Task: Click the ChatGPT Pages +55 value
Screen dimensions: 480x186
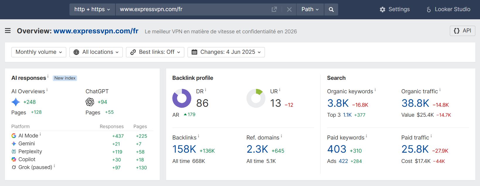Action: tap(109, 112)
